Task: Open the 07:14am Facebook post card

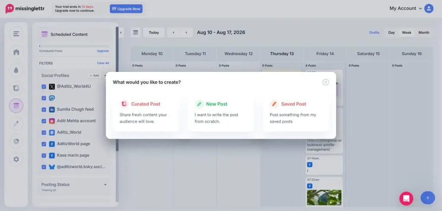Action: [x=324, y=165]
